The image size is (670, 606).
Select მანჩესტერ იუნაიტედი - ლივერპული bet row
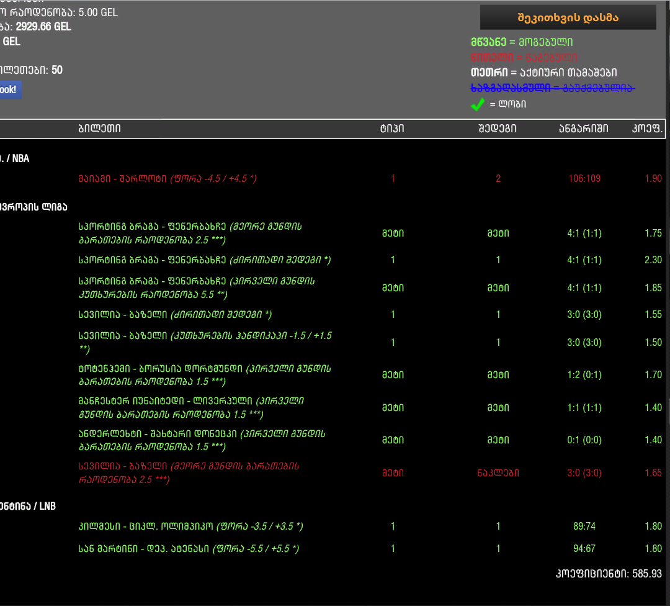pyautogui.click(x=191, y=407)
